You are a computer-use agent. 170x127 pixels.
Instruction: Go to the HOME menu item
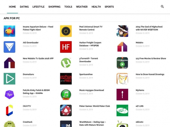(x=12, y=7)
